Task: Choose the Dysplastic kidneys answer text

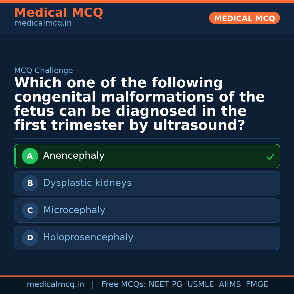Action: pyautogui.click(x=87, y=183)
